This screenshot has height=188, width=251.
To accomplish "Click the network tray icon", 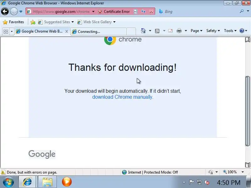I will click(x=199, y=182).
